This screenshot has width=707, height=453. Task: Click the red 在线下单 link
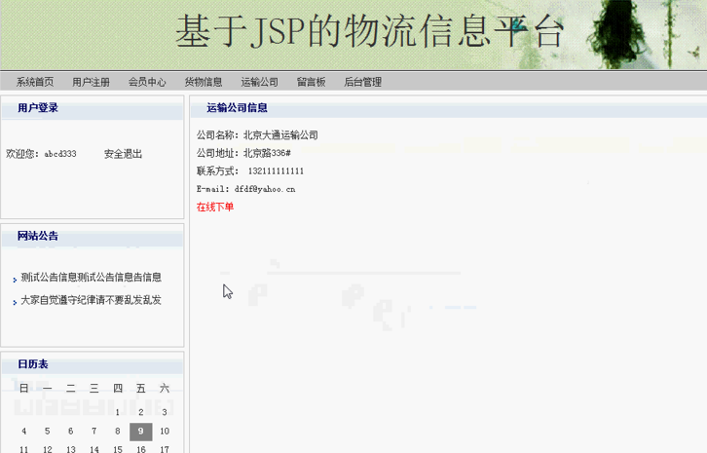(215, 208)
